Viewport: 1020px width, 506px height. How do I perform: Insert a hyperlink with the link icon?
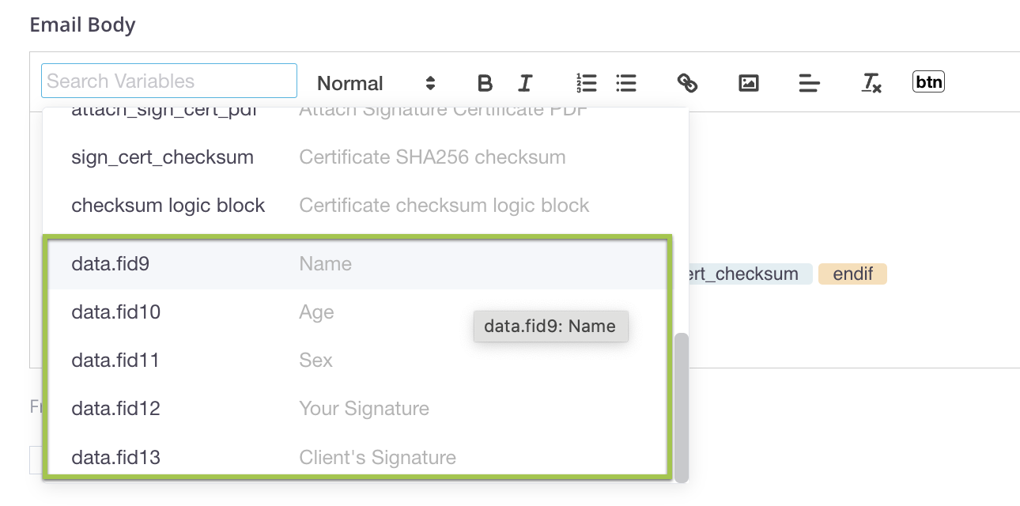pos(687,83)
